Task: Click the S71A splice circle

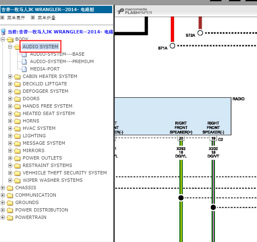Action: pyautogui.click(x=172, y=46)
